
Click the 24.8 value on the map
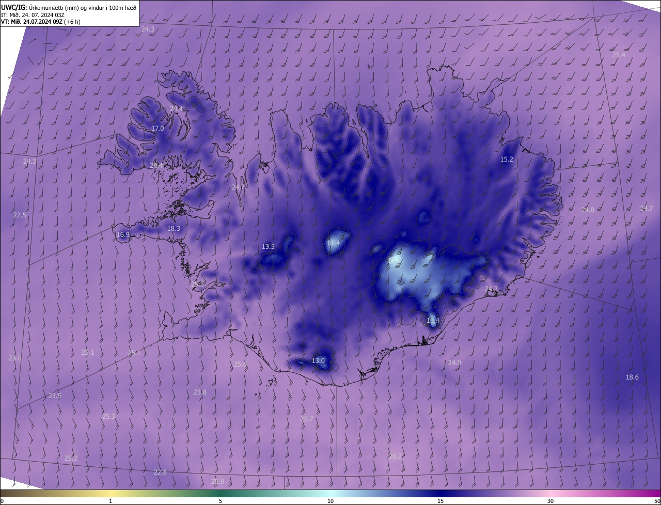click(x=588, y=210)
